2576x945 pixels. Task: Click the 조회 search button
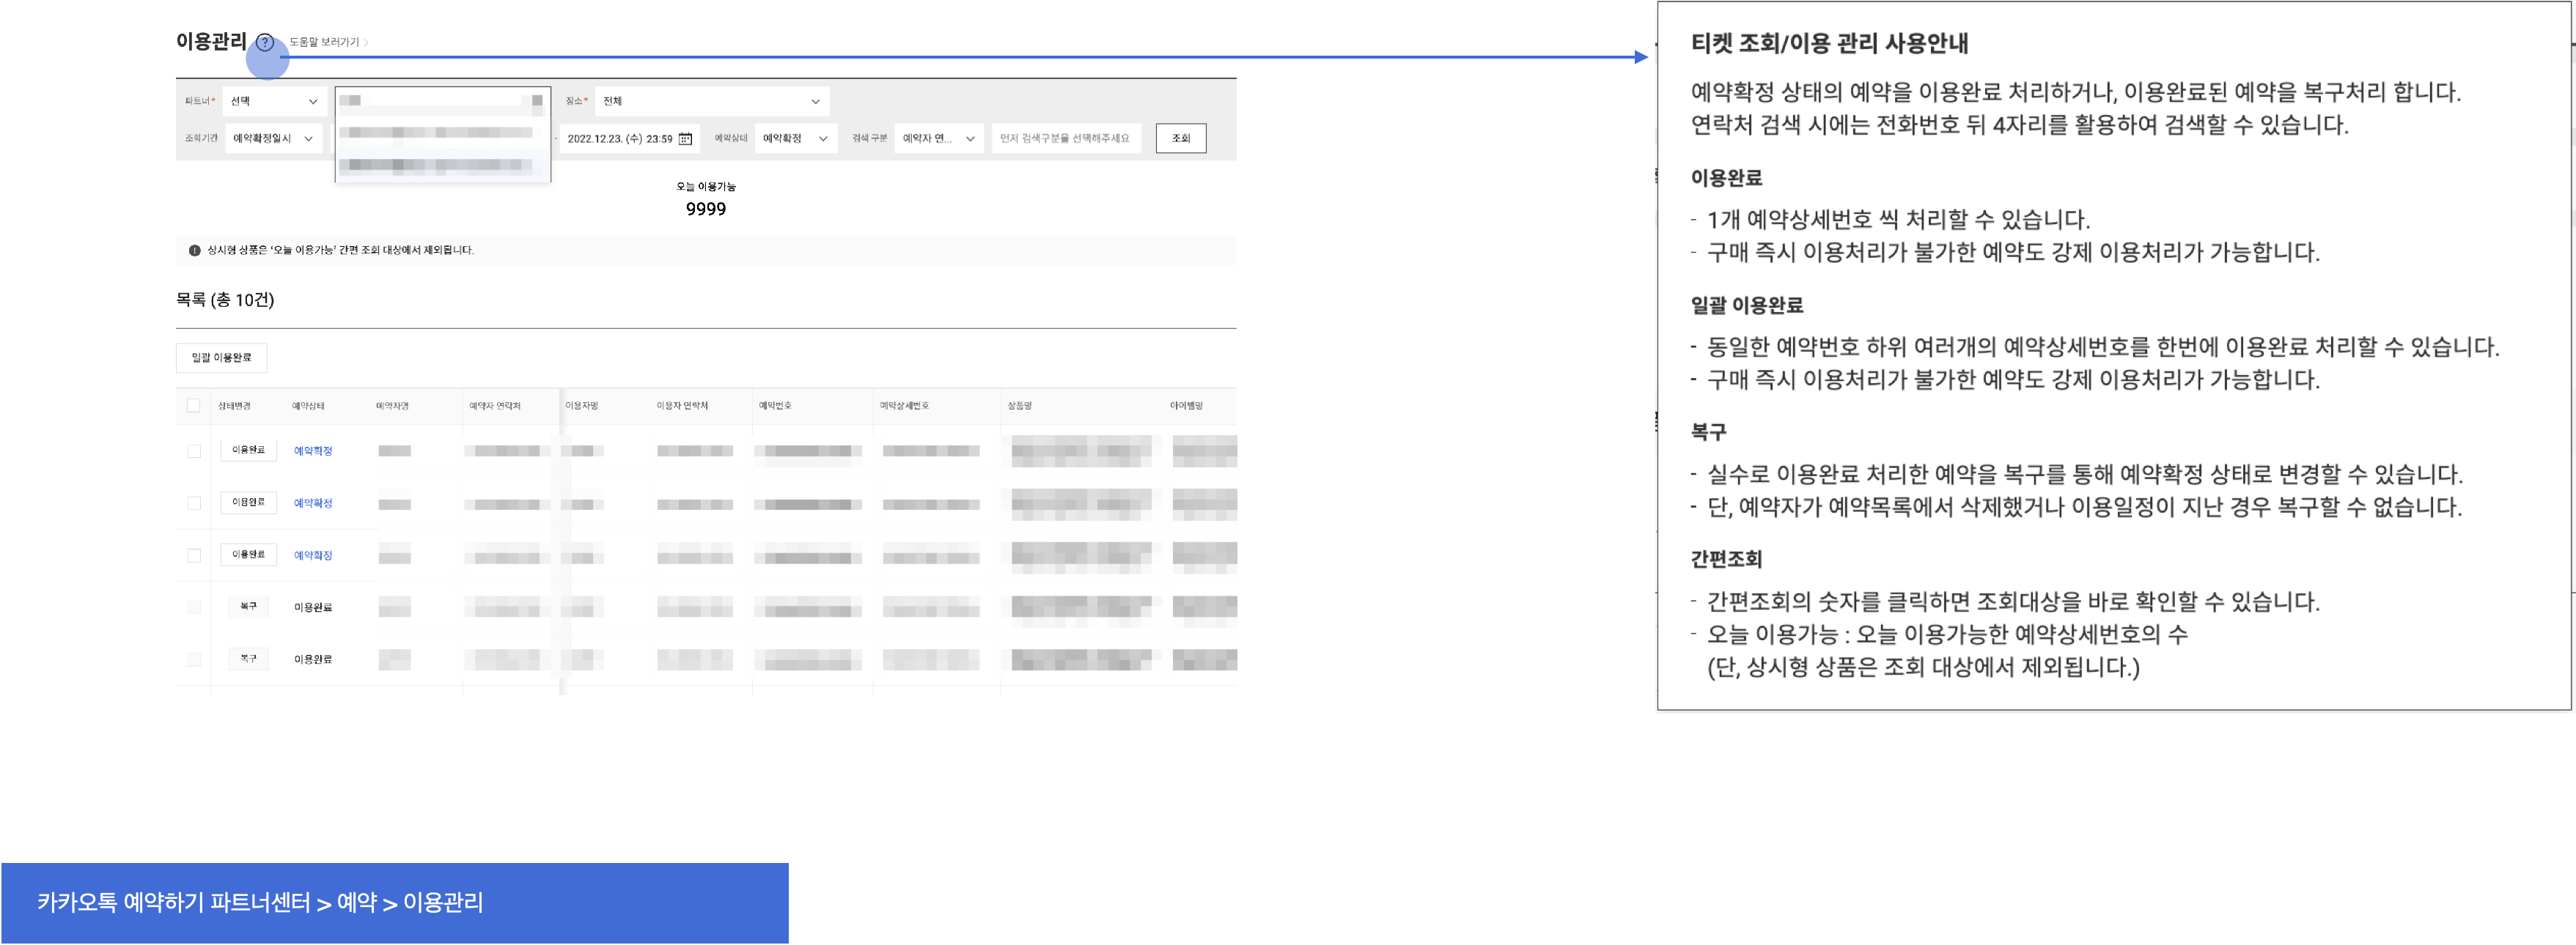[1180, 139]
